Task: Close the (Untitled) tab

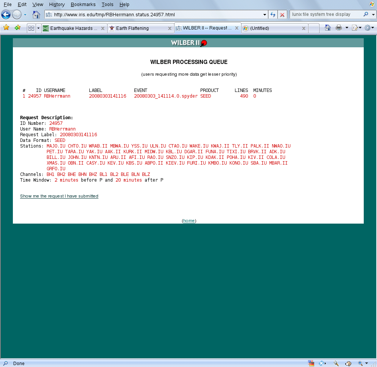Action: tap(304, 28)
